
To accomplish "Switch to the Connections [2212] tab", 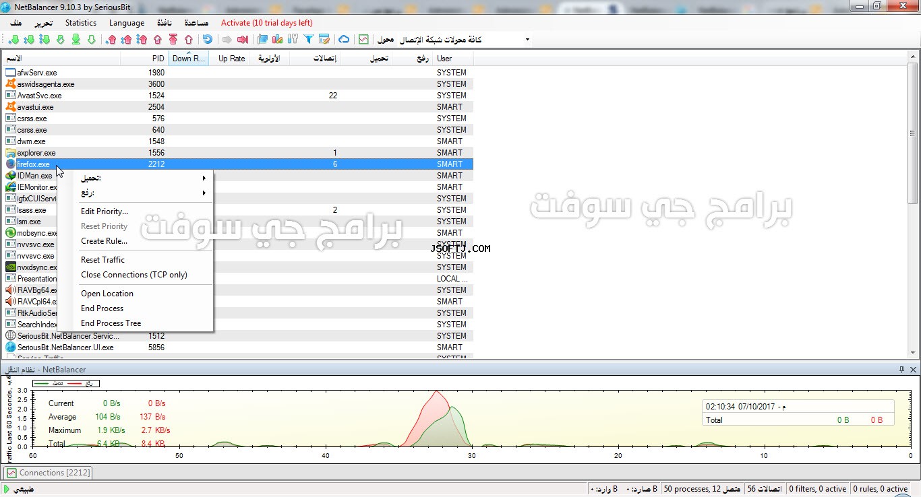I will pos(48,473).
